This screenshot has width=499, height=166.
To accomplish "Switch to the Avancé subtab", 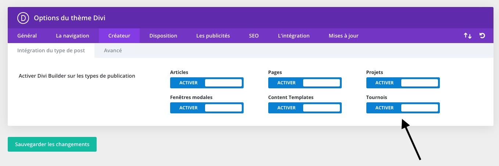I will coord(113,50).
